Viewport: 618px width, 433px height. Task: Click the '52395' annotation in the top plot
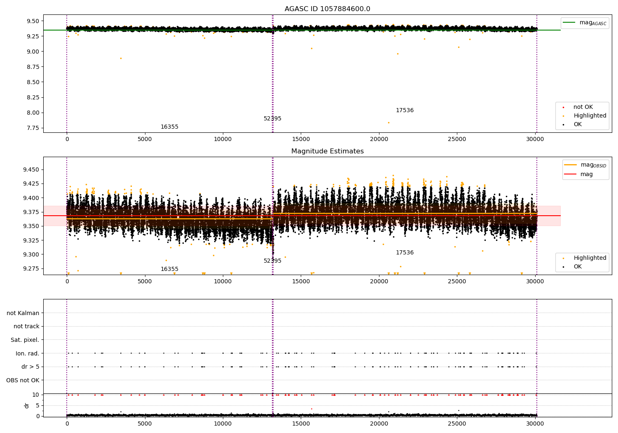click(x=272, y=119)
